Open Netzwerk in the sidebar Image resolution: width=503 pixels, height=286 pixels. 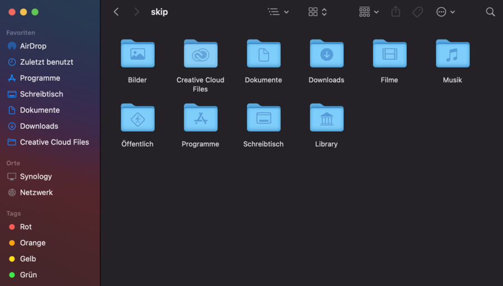pos(36,192)
